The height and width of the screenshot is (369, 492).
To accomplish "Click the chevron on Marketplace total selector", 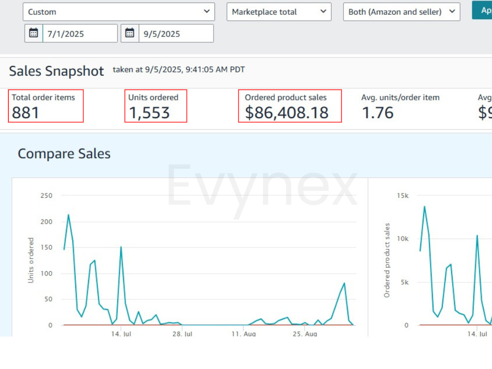I will [323, 11].
